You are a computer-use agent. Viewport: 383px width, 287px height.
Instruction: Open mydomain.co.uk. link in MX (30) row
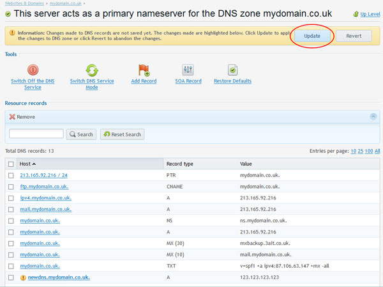pyautogui.click(x=40, y=243)
